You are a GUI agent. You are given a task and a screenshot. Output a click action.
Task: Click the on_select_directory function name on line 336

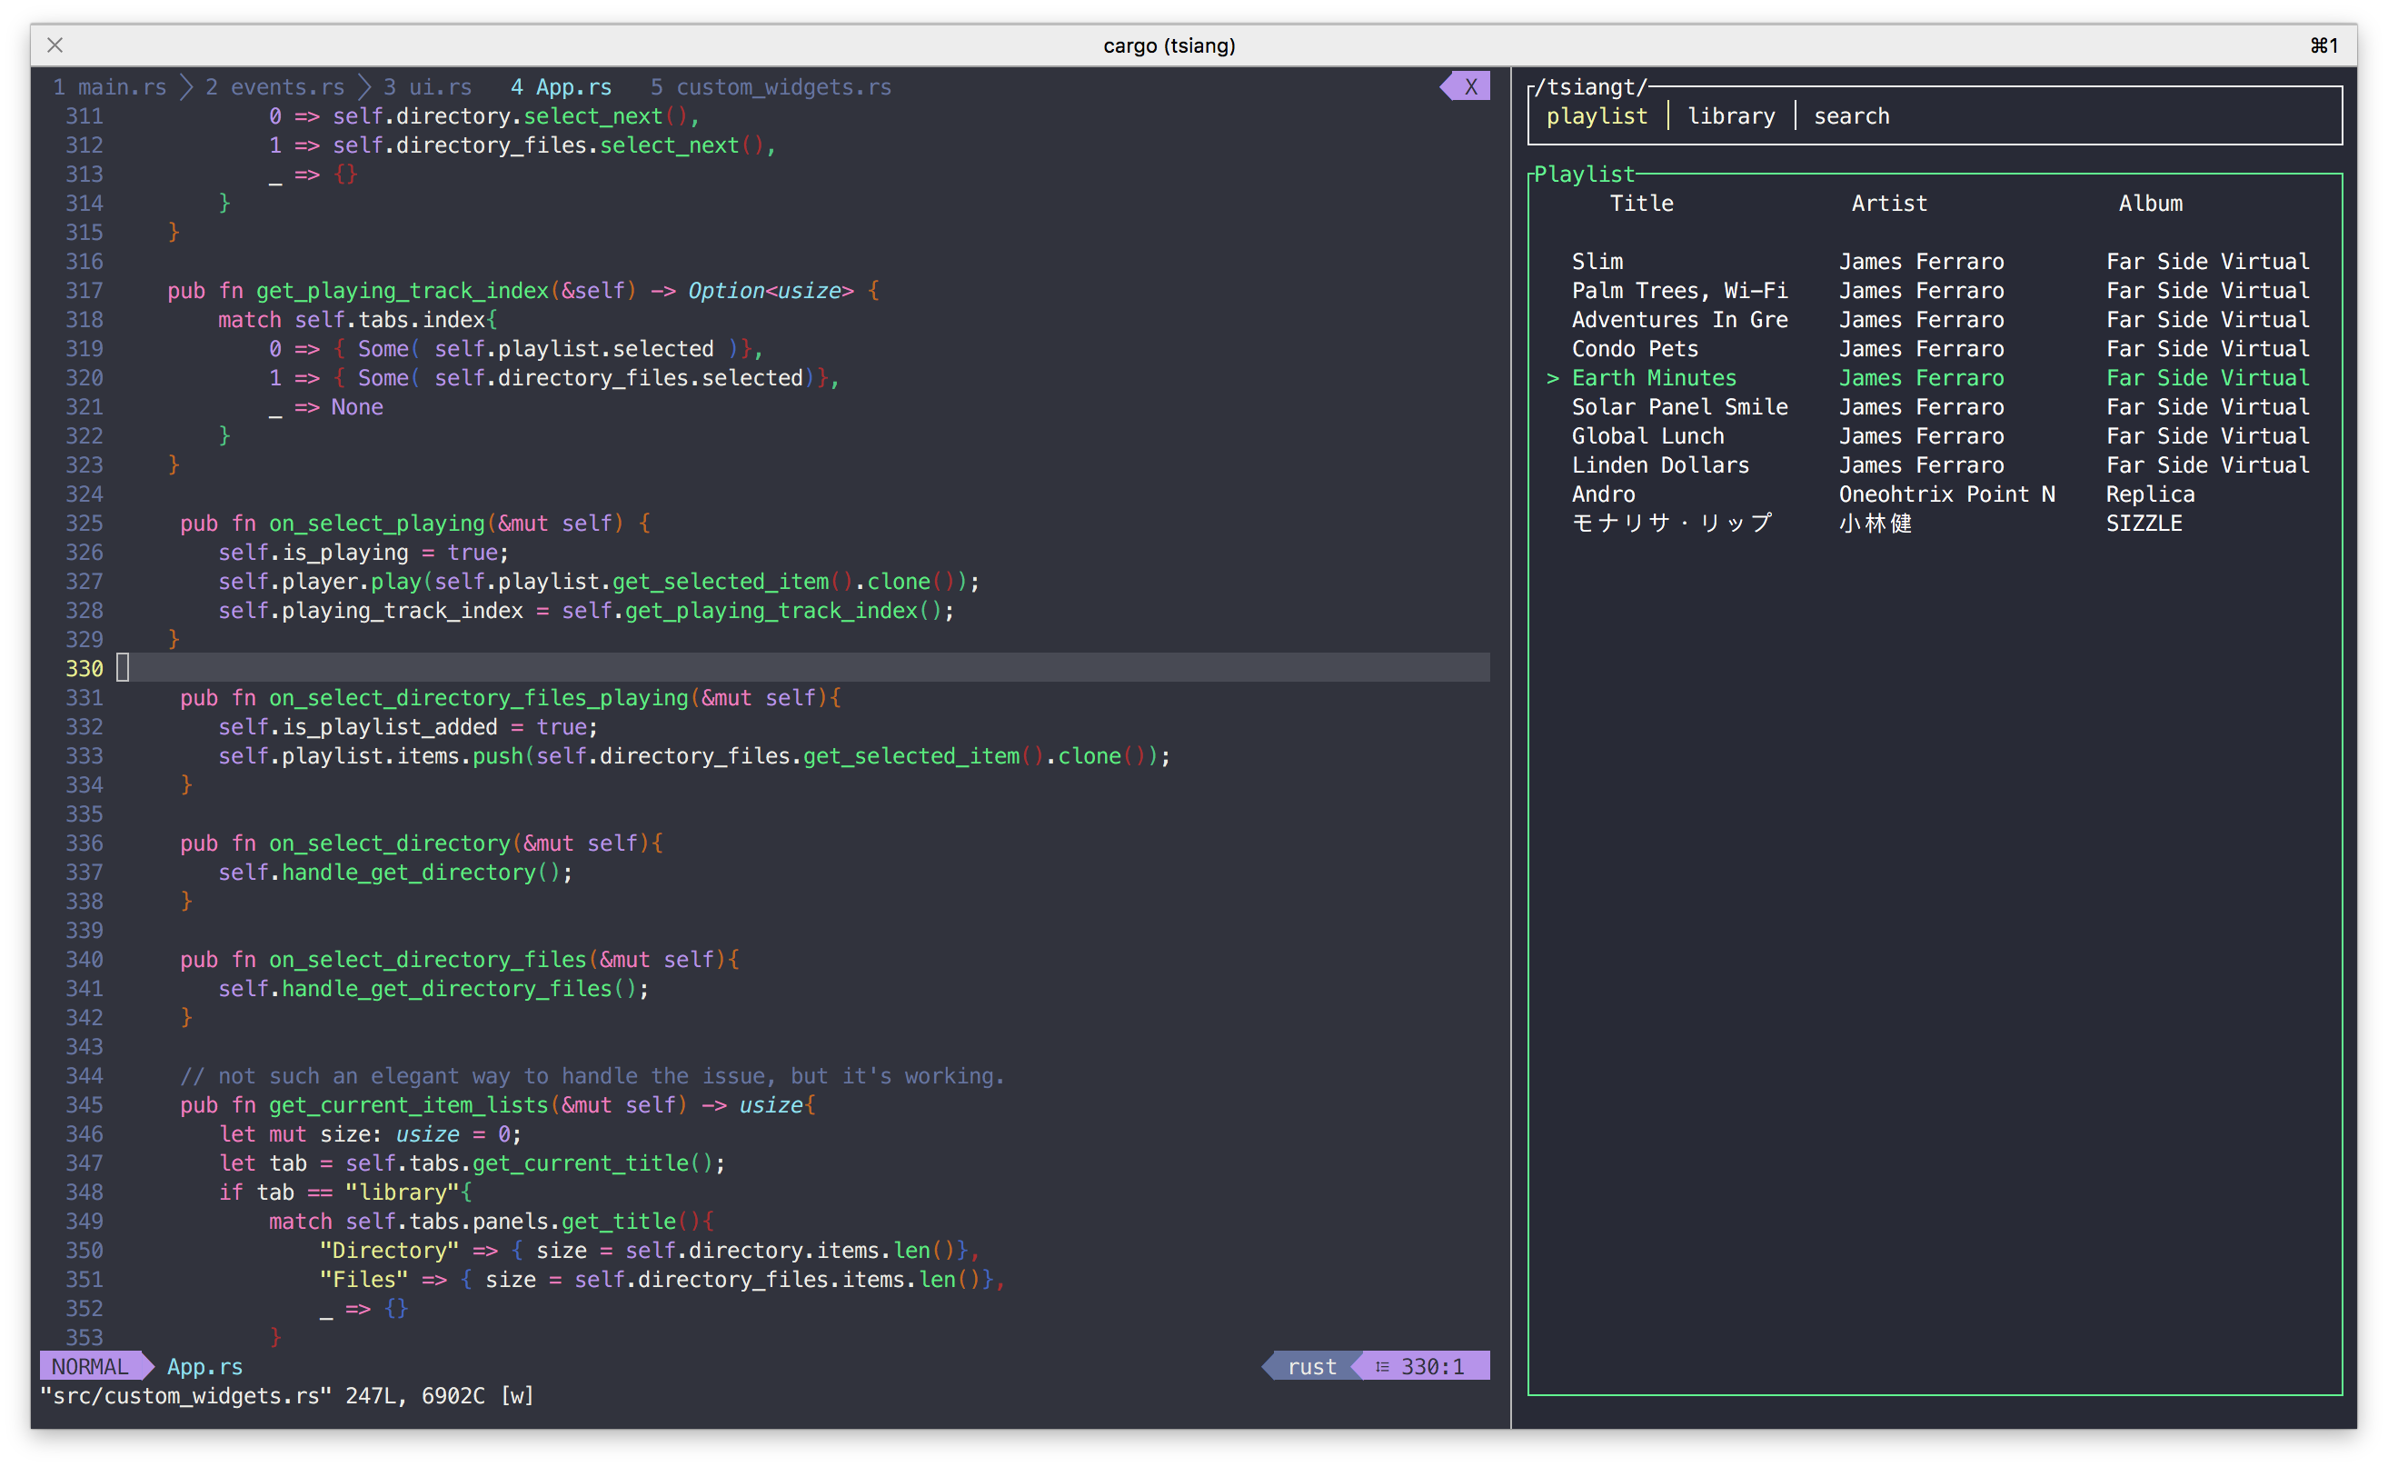coord(389,844)
